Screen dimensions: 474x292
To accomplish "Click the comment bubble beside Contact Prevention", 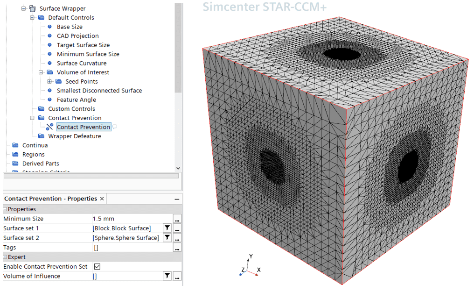I will pyautogui.click(x=115, y=127).
